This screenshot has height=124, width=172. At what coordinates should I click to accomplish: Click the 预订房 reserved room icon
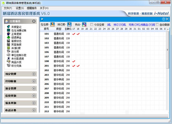coord(69,25)
